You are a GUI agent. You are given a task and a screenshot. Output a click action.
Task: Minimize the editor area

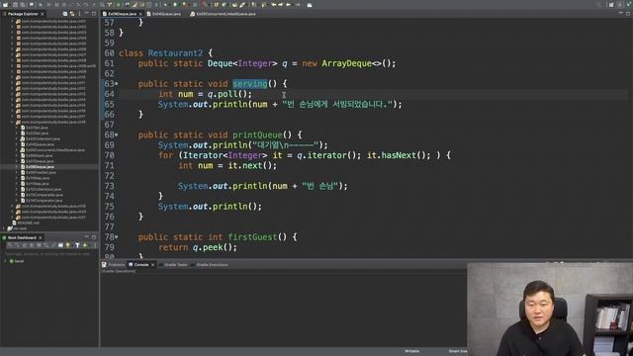click(x=620, y=13)
